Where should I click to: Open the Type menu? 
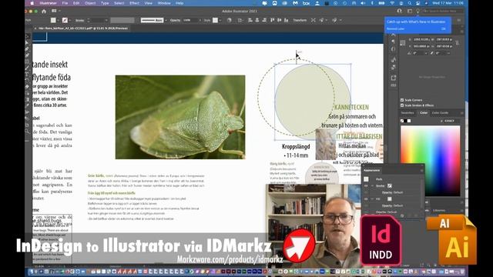[x=105, y=3]
